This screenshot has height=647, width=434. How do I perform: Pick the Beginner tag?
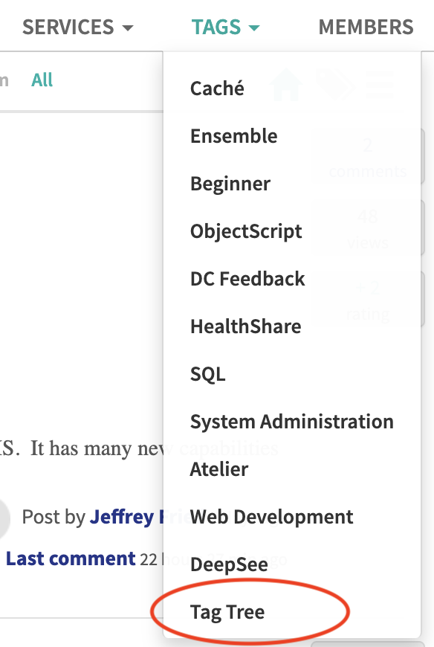coord(230,184)
